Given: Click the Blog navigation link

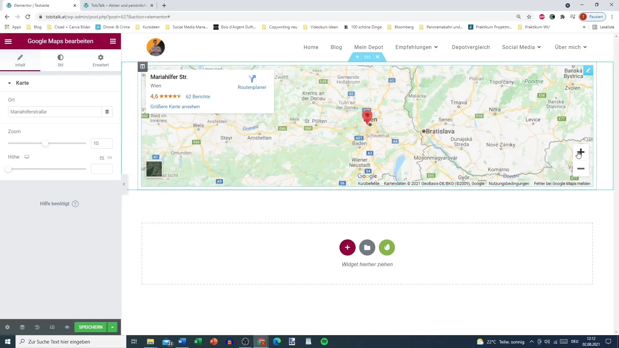Looking at the screenshot, I should (336, 47).
